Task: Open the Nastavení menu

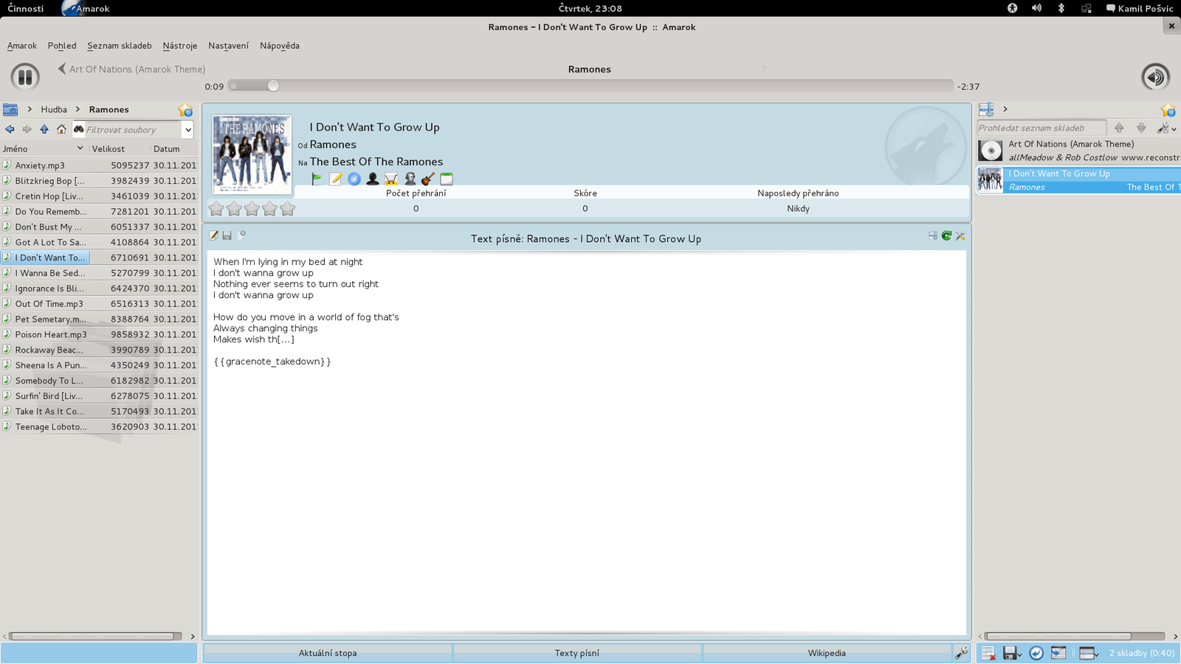Action: pos(229,46)
